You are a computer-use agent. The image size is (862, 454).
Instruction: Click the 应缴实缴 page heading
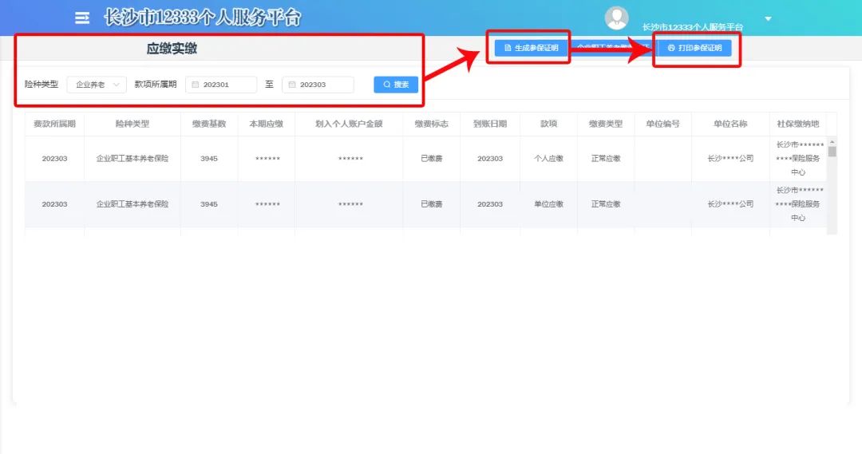click(172, 49)
